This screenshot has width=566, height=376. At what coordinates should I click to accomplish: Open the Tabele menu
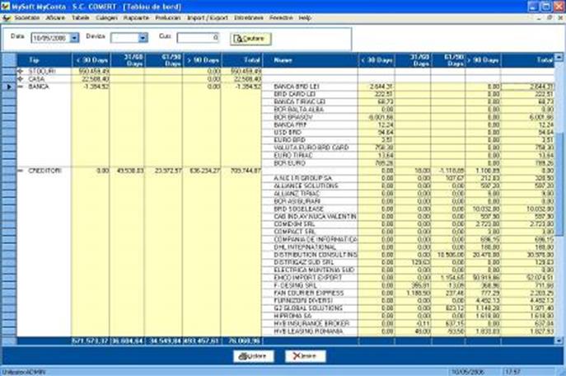click(x=81, y=17)
